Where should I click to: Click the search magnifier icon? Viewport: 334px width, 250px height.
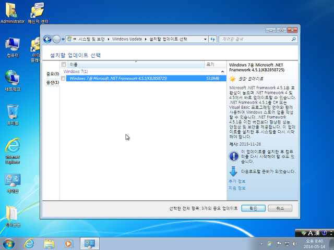294,39
